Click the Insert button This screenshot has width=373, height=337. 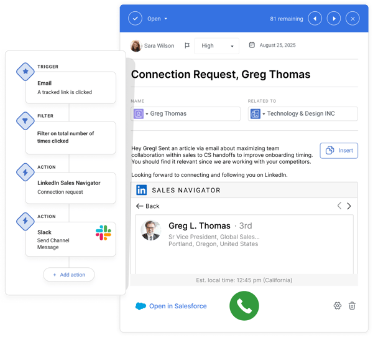tap(339, 151)
